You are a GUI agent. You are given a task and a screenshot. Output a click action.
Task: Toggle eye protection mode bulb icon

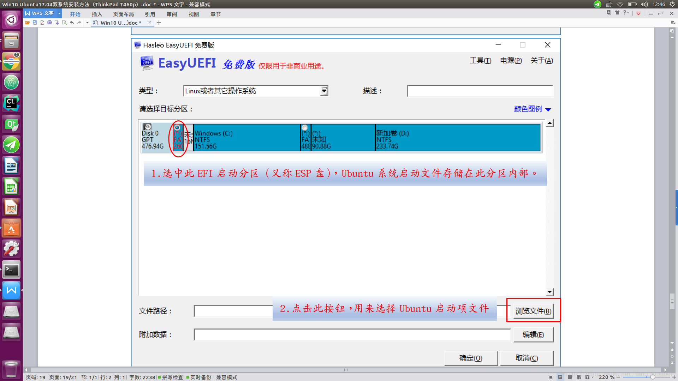point(587,377)
